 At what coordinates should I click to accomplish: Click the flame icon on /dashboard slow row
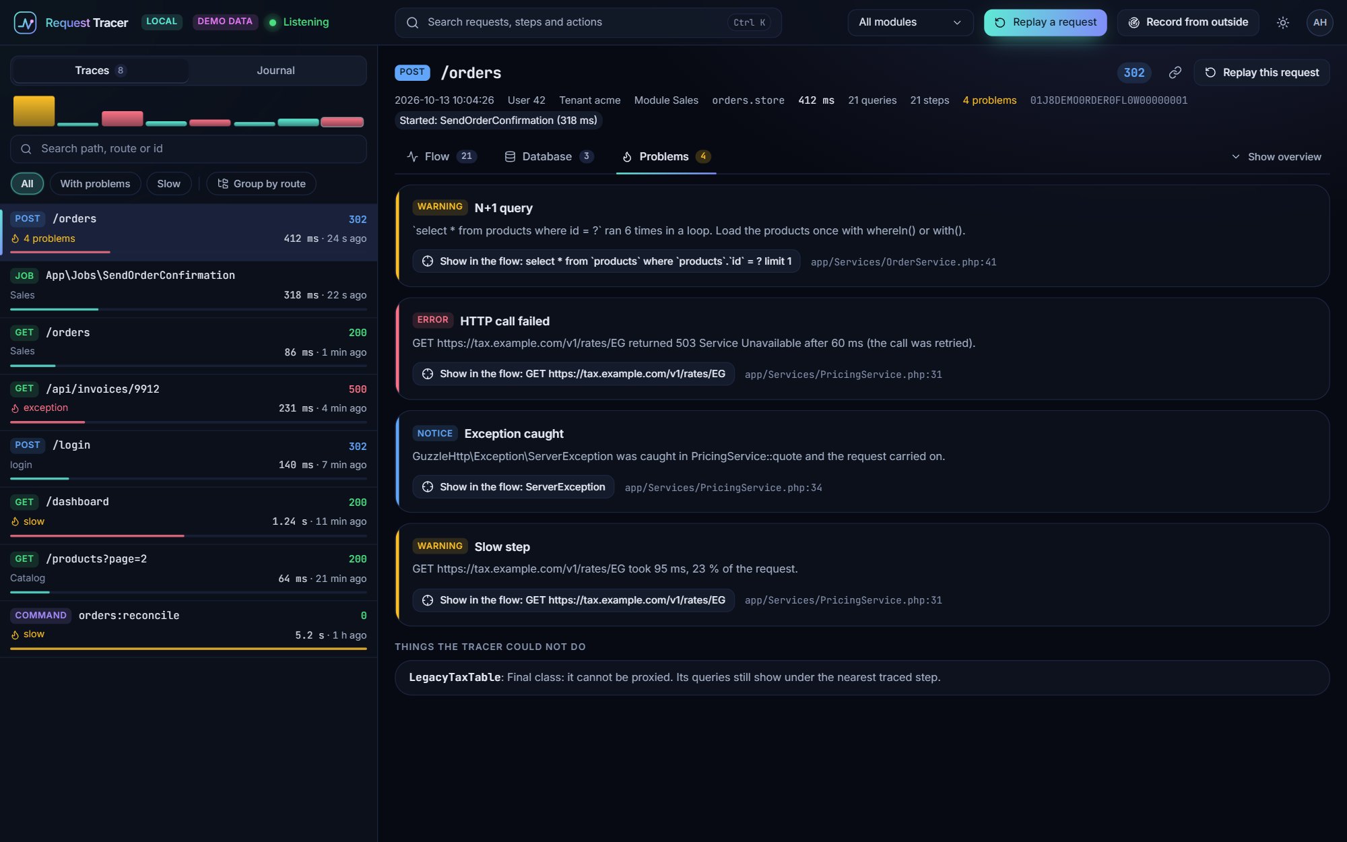[15, 521]
